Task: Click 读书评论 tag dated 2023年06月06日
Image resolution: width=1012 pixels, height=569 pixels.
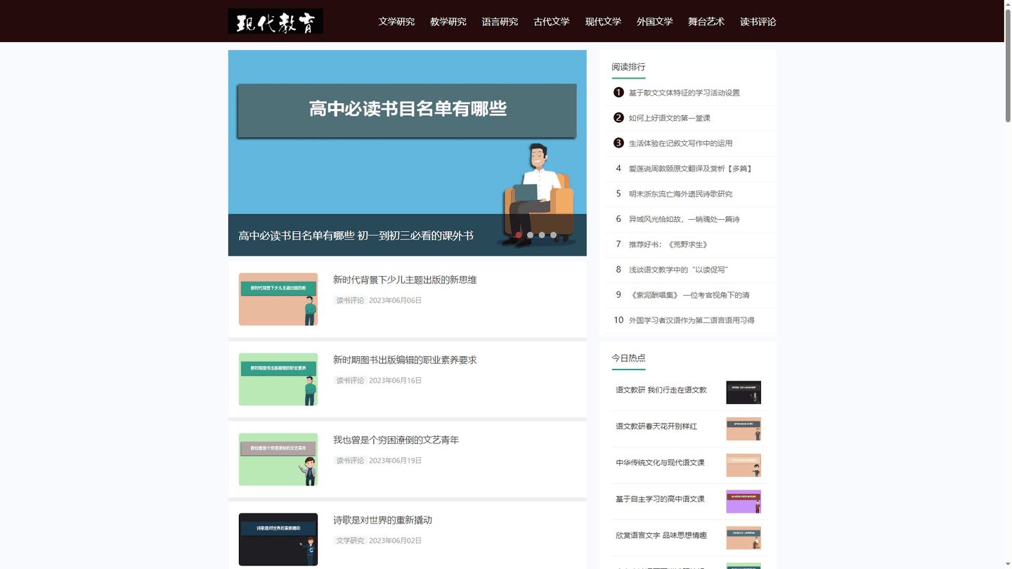Action: pos(350,301)
